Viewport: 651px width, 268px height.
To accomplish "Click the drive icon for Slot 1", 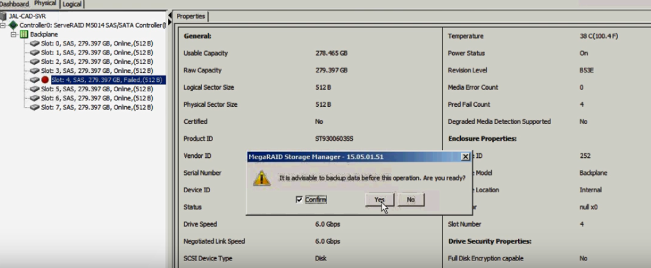I will click(x=35, y=53).
